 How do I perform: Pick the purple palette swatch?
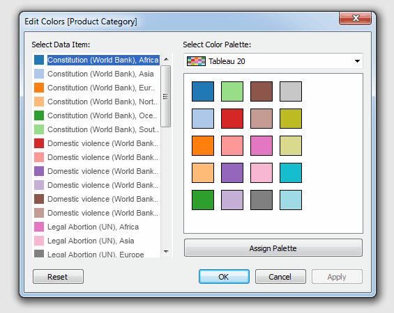(232, 173)
